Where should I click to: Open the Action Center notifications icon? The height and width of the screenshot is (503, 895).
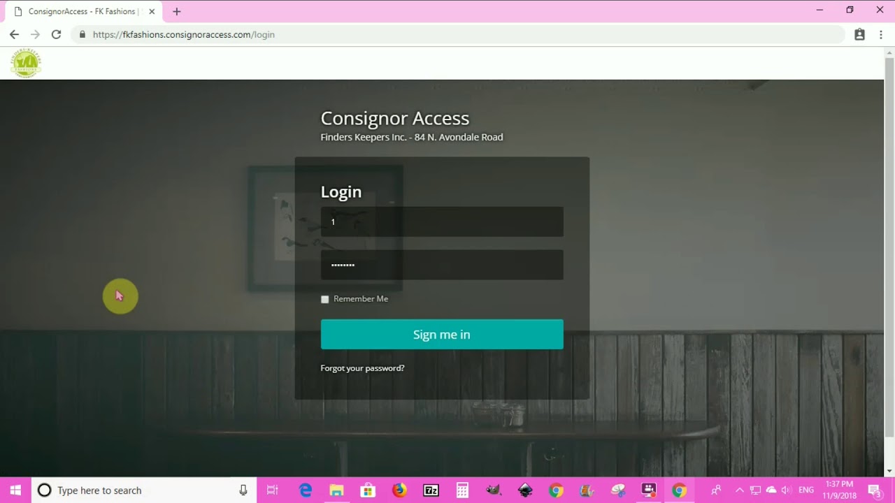874,490
